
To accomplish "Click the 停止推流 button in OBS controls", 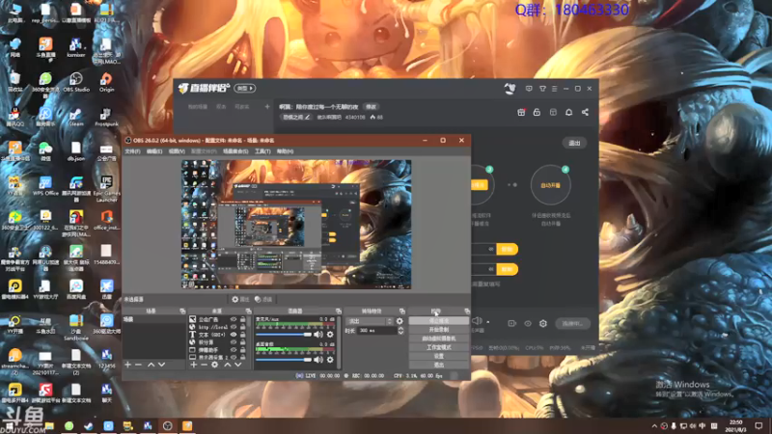I will click(439, 321).
